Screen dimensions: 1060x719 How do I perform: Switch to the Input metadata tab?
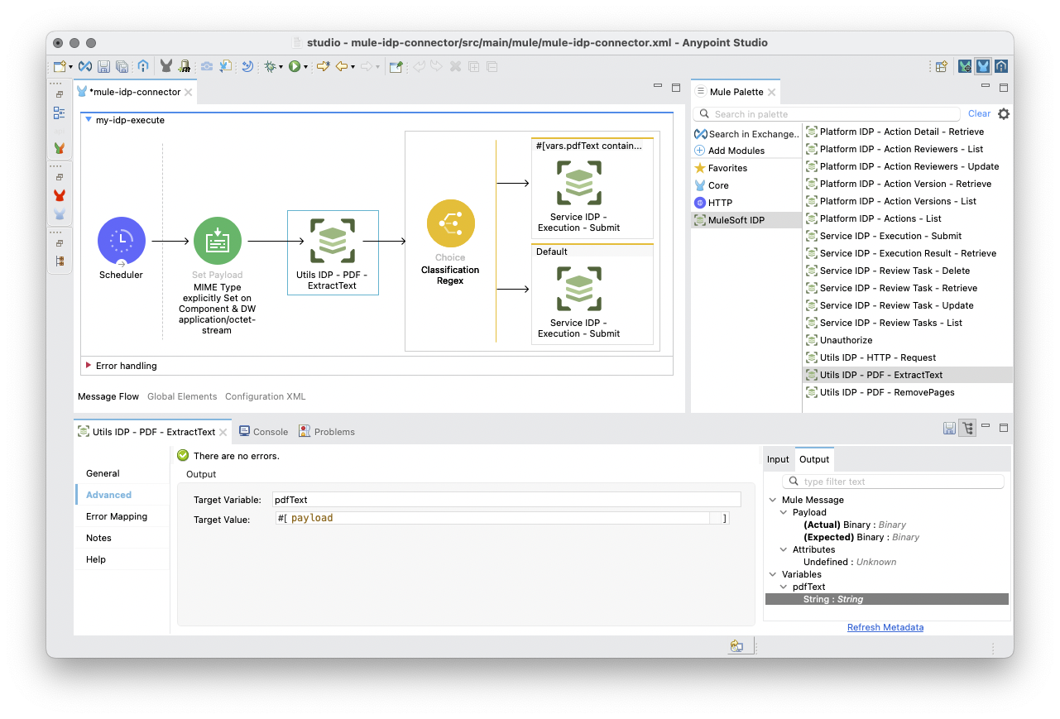coord(778,459)
